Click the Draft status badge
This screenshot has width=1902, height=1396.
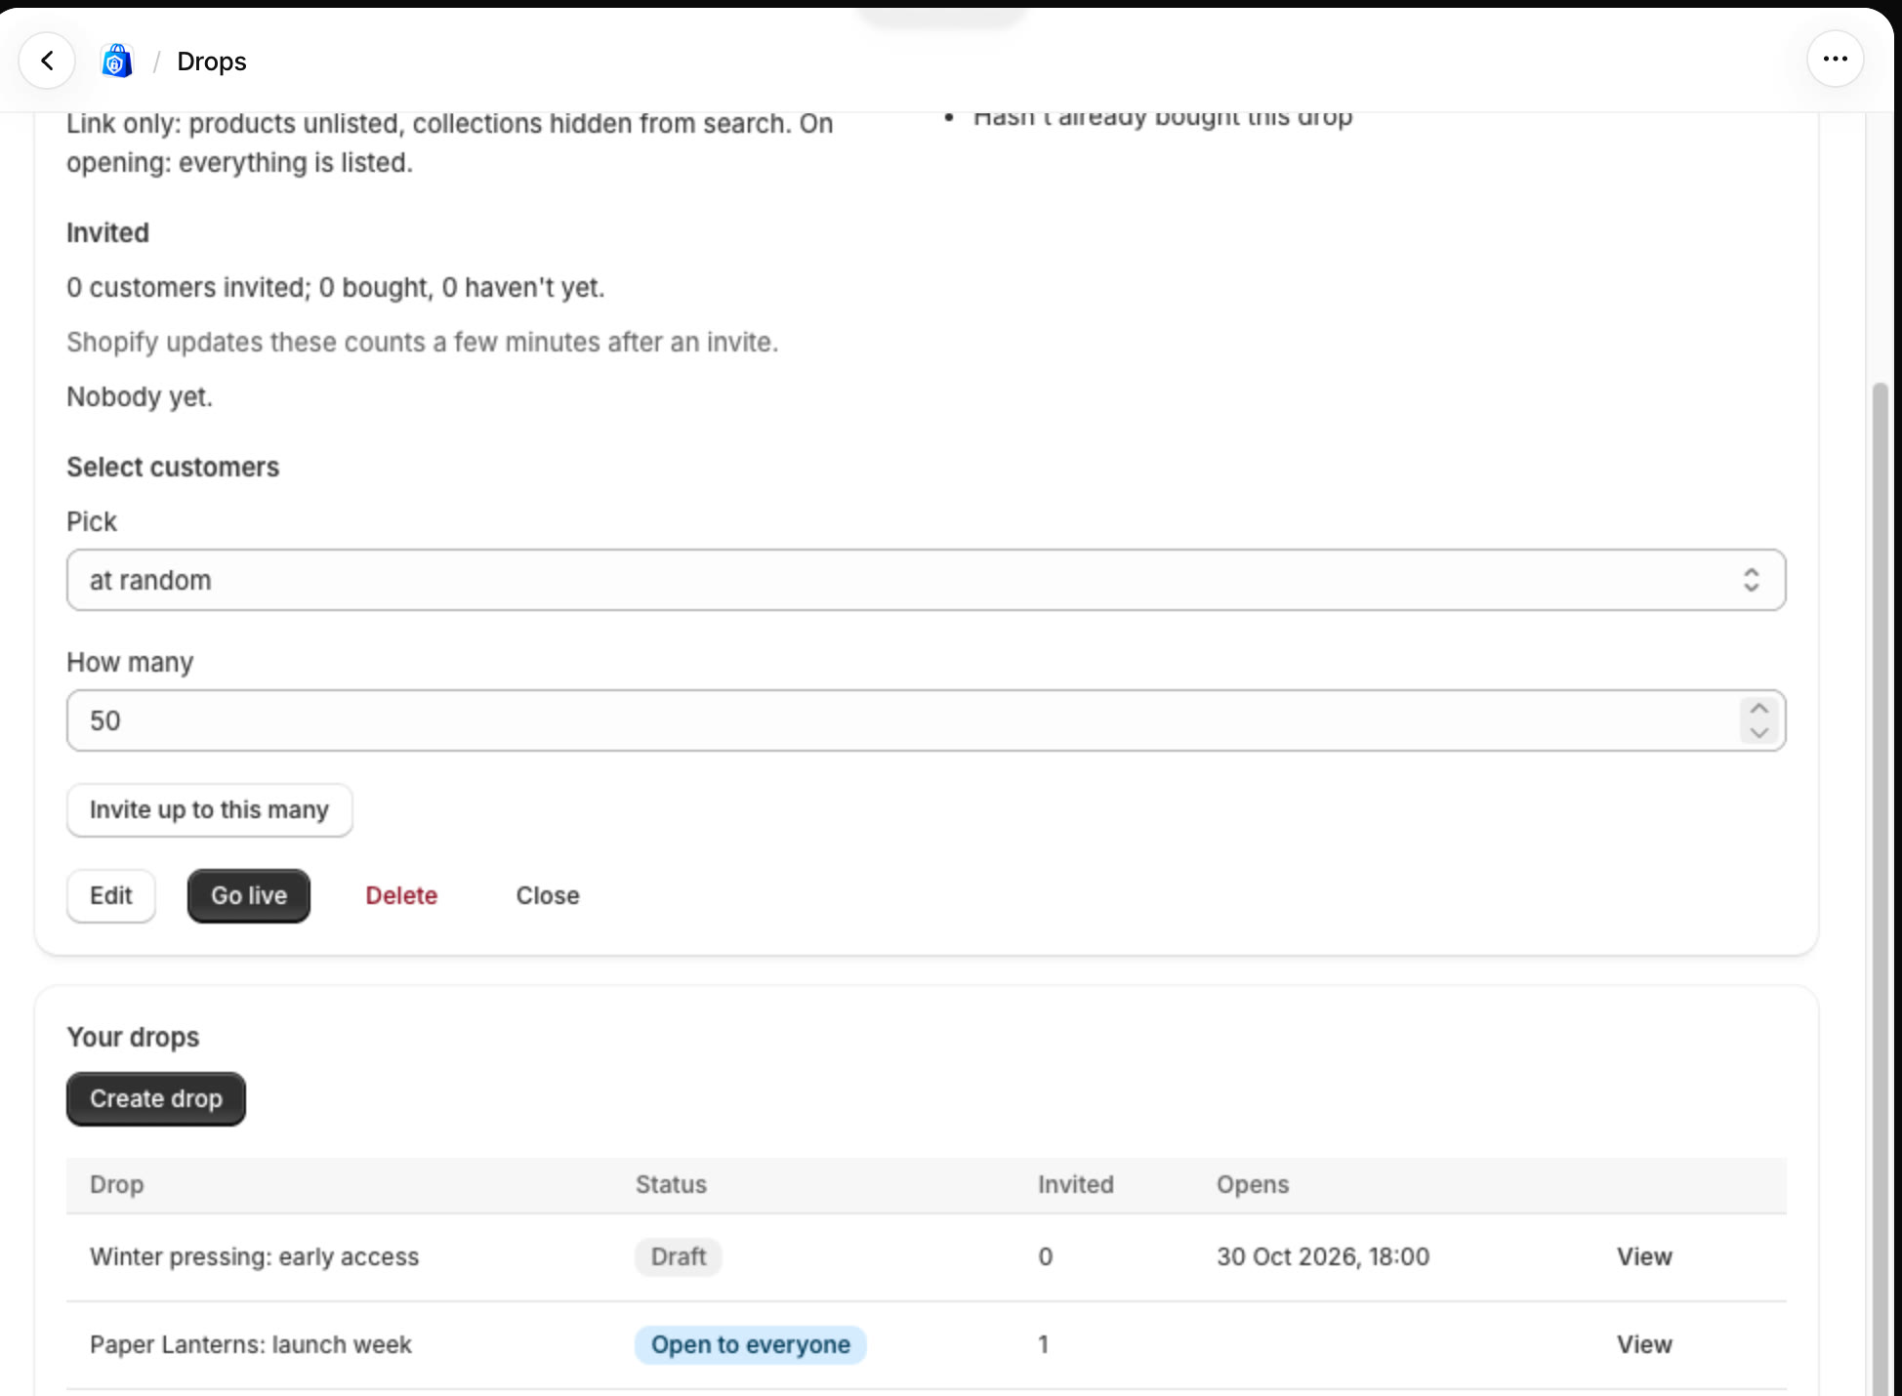tap(679, 1257)
